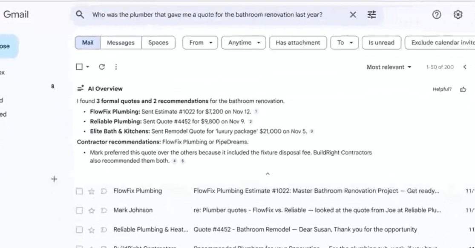The width and height of the screenshot is (475, 248).
Task: Open the More options three-dot menu
Action: coord(116,67)
